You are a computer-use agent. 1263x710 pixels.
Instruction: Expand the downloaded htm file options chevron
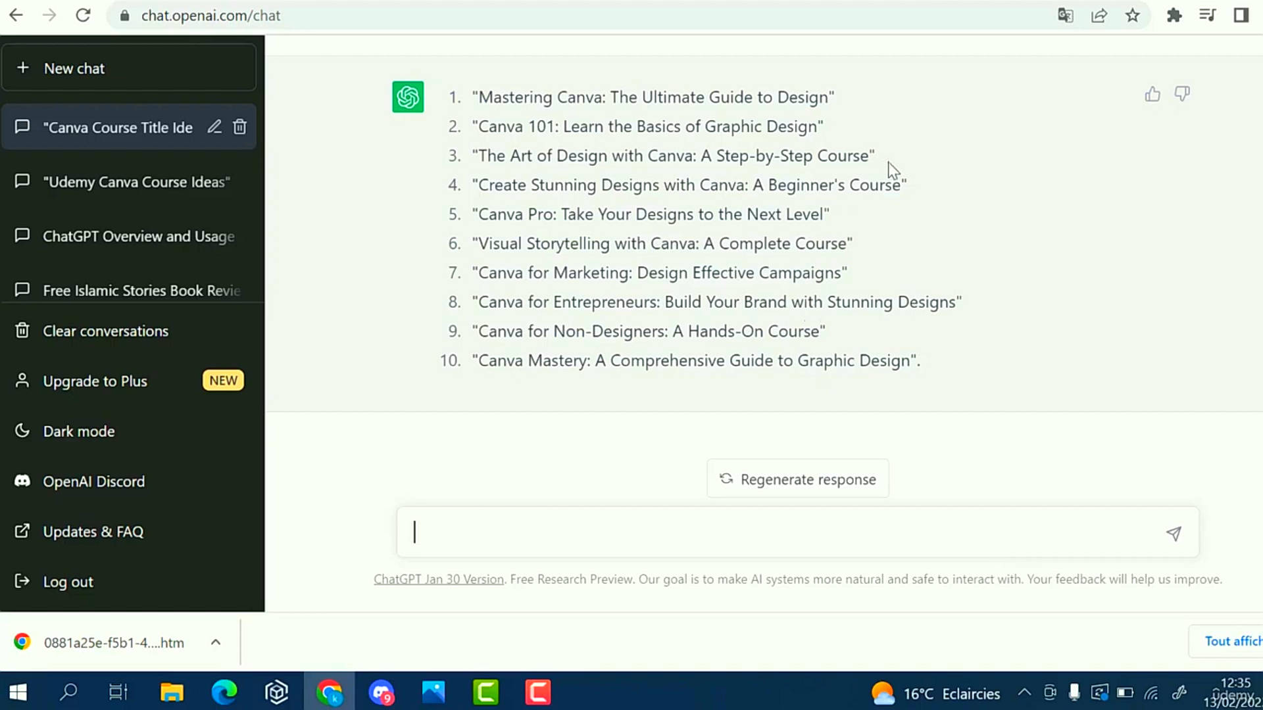[x=216, y=642]
